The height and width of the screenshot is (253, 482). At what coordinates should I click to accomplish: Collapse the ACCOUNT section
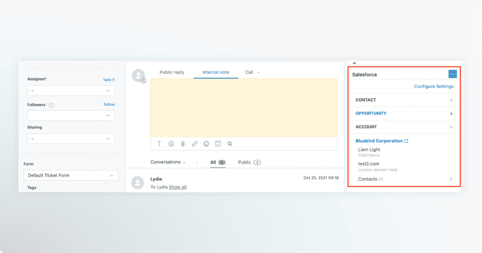pyautogui.click(x=404, y=127)
